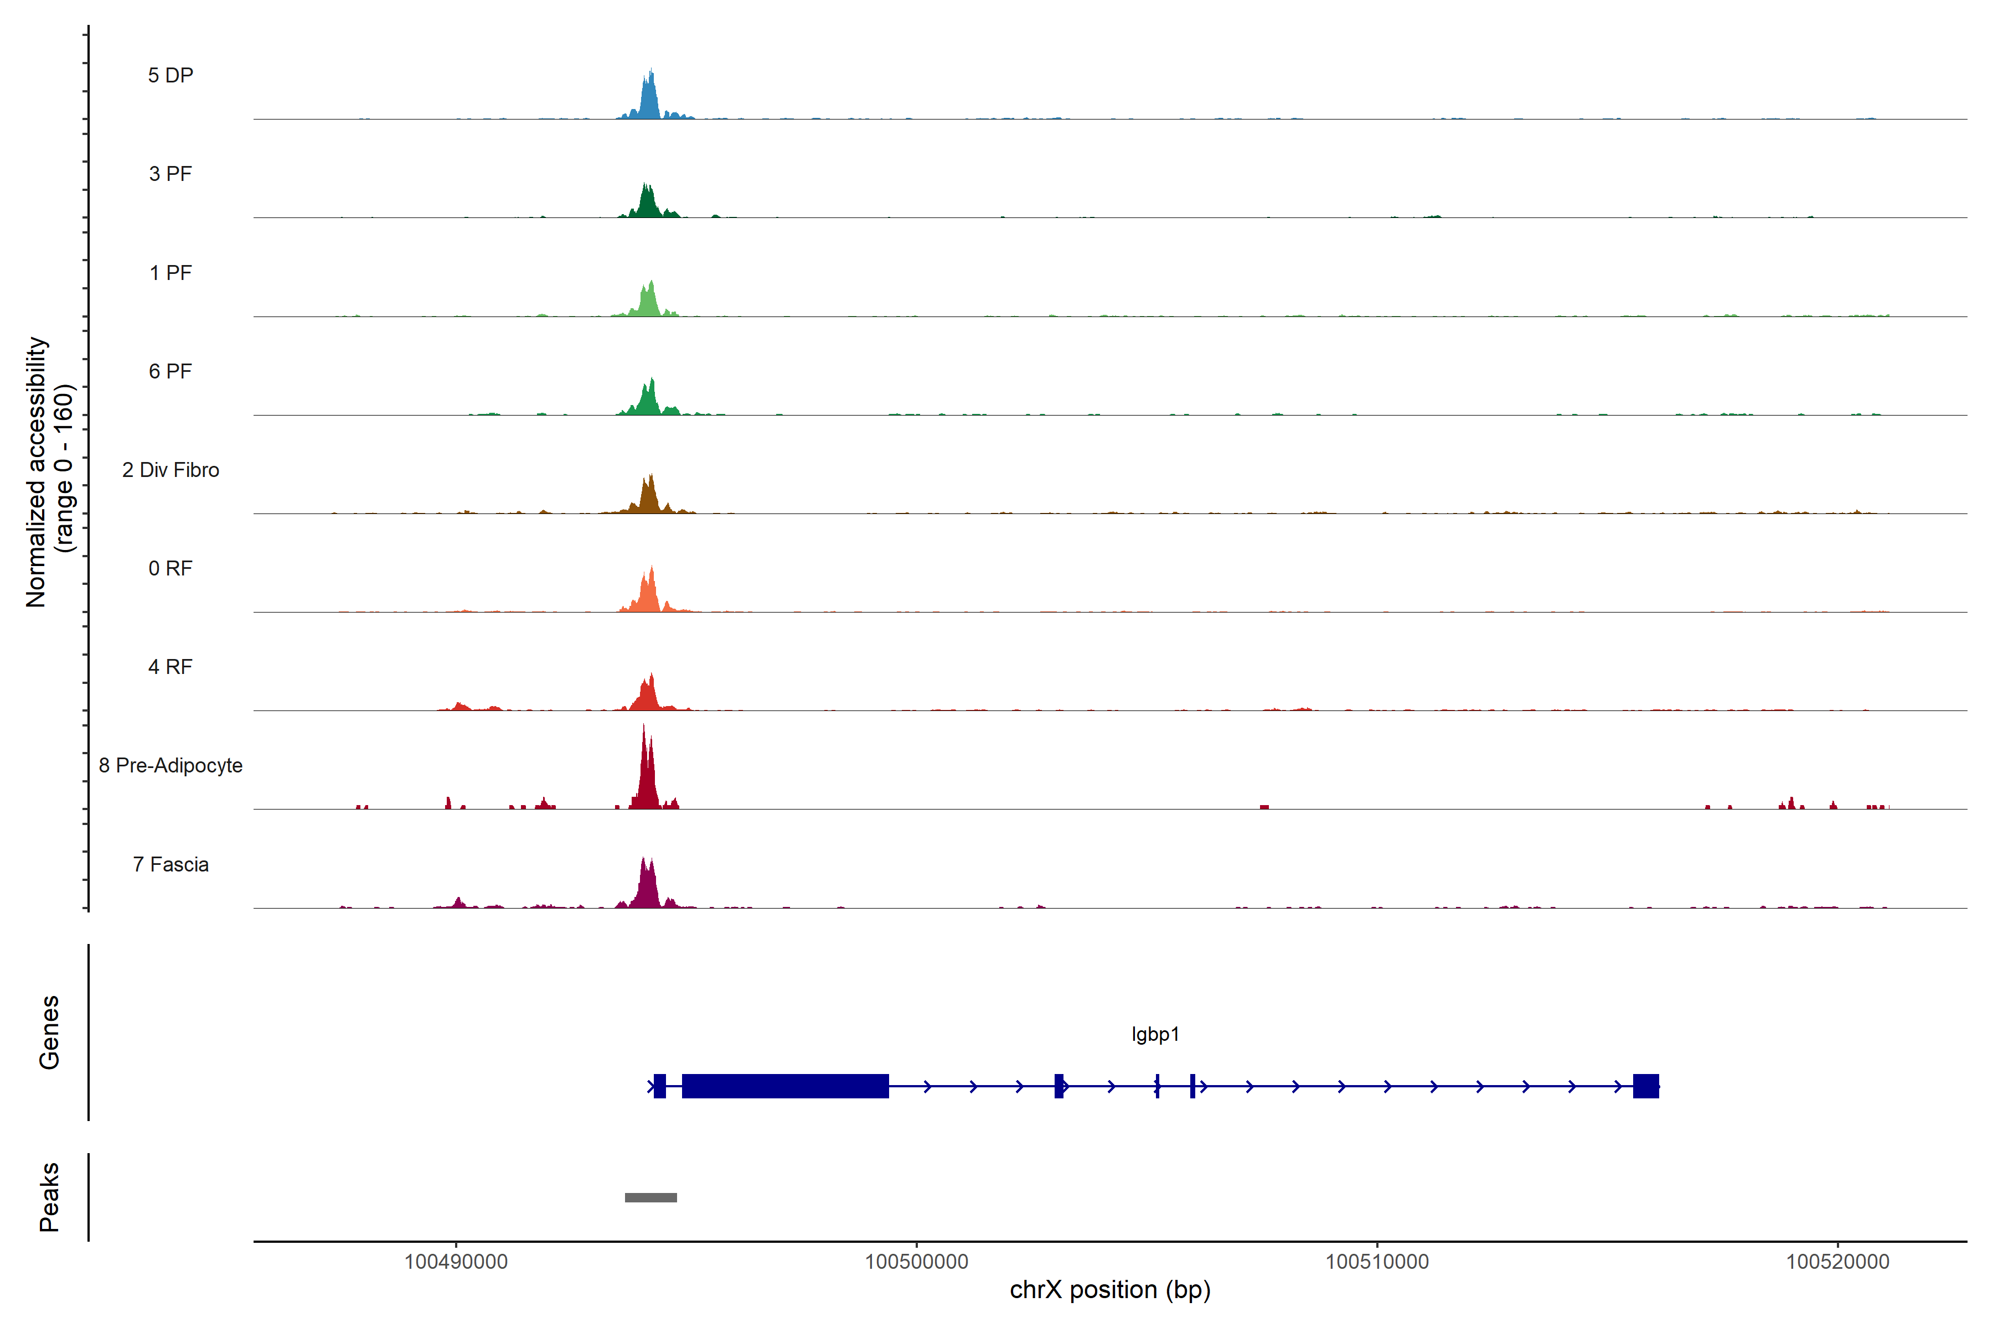
Task: Click the gray peak region bar
Action: coord(651,1197)
